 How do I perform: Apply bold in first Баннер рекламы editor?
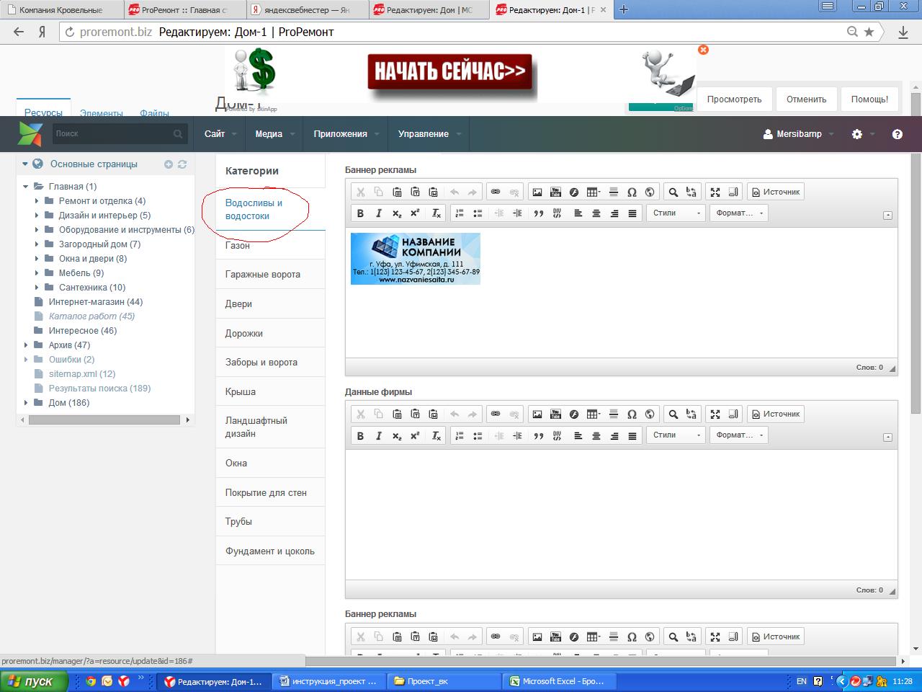[361, 213]
